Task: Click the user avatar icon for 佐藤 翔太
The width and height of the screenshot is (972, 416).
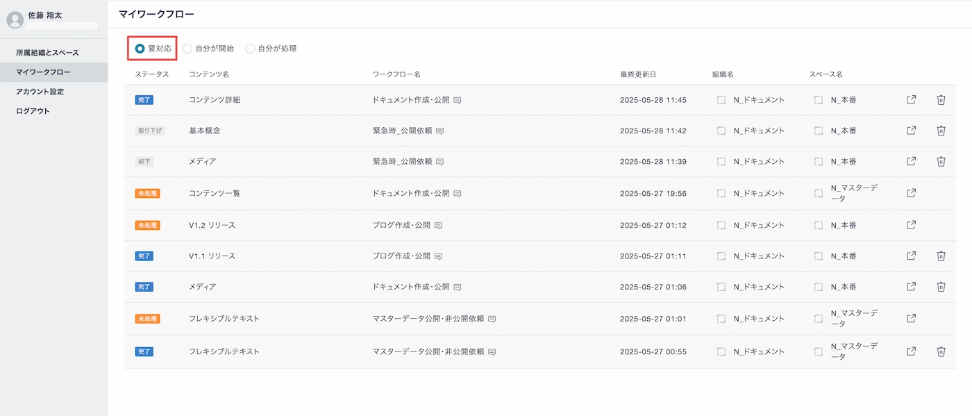Action: tap(15, 20)
